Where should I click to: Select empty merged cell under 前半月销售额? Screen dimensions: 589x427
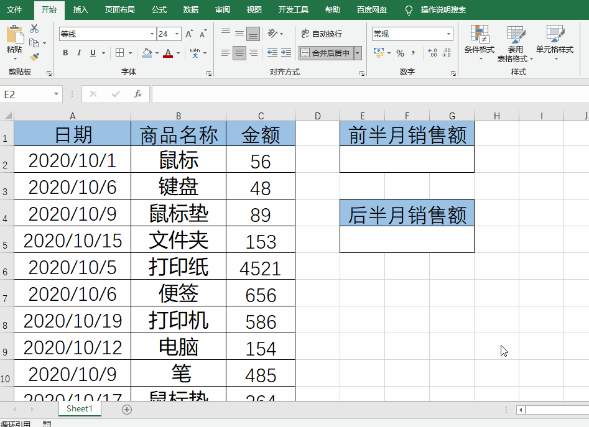(407, 160)
